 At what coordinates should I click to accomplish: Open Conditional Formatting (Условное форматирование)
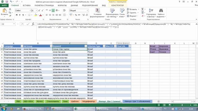click(97, 13)
